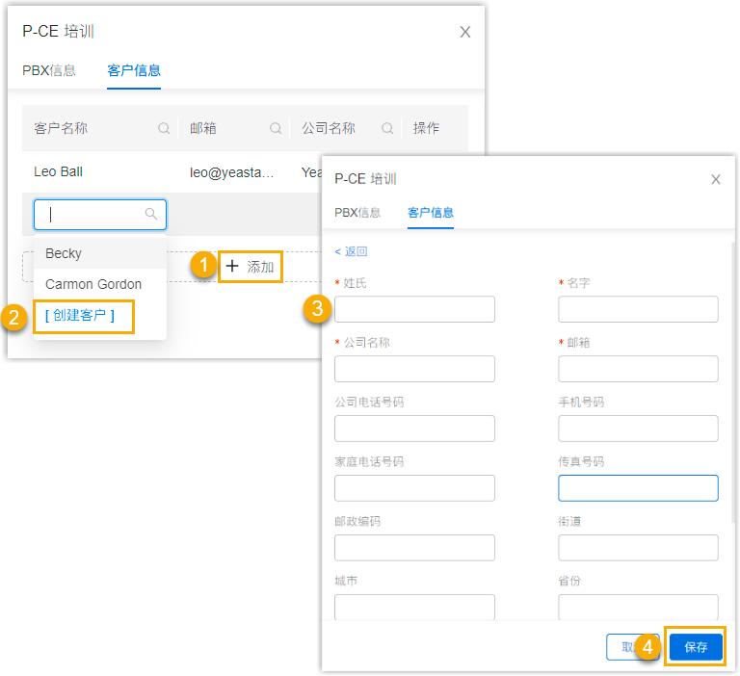Viewport: 740px width, 676px height.
Task: Click the [ 创建客户 ] link
Action: pyautogui.click(x=80, y=315)
